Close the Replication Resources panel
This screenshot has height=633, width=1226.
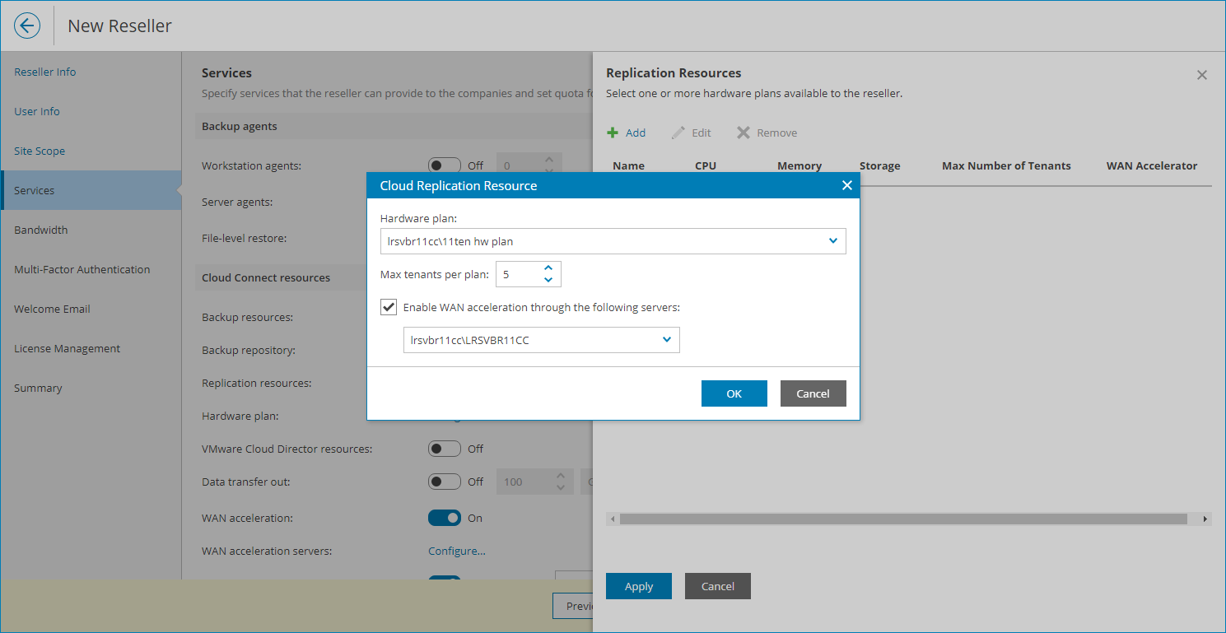1201,75
